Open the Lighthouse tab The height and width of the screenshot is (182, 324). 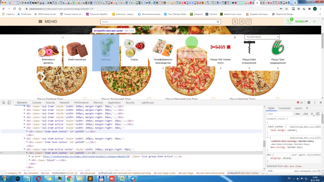[148, 103]
